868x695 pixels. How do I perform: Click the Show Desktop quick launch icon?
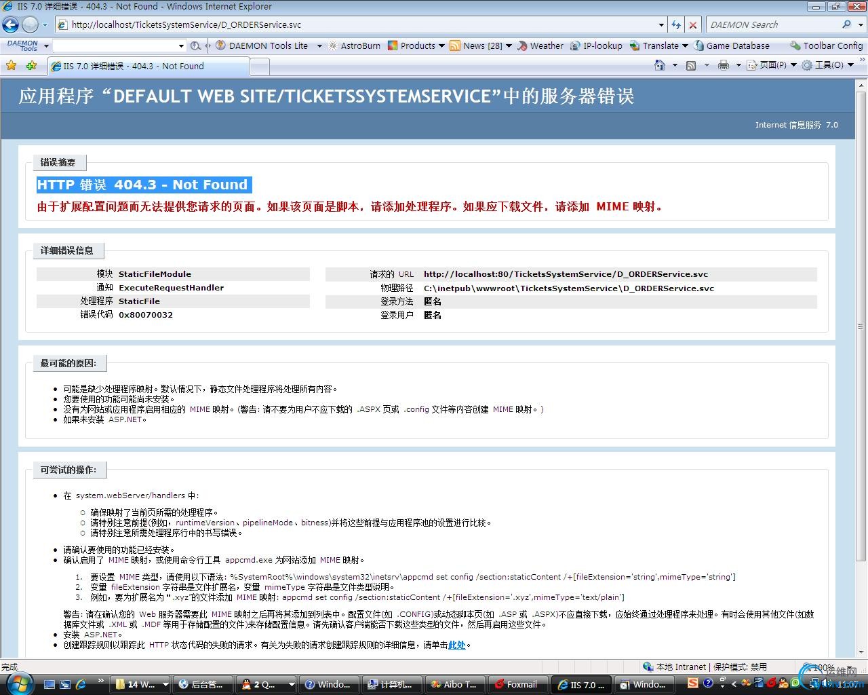coord(50,684)
